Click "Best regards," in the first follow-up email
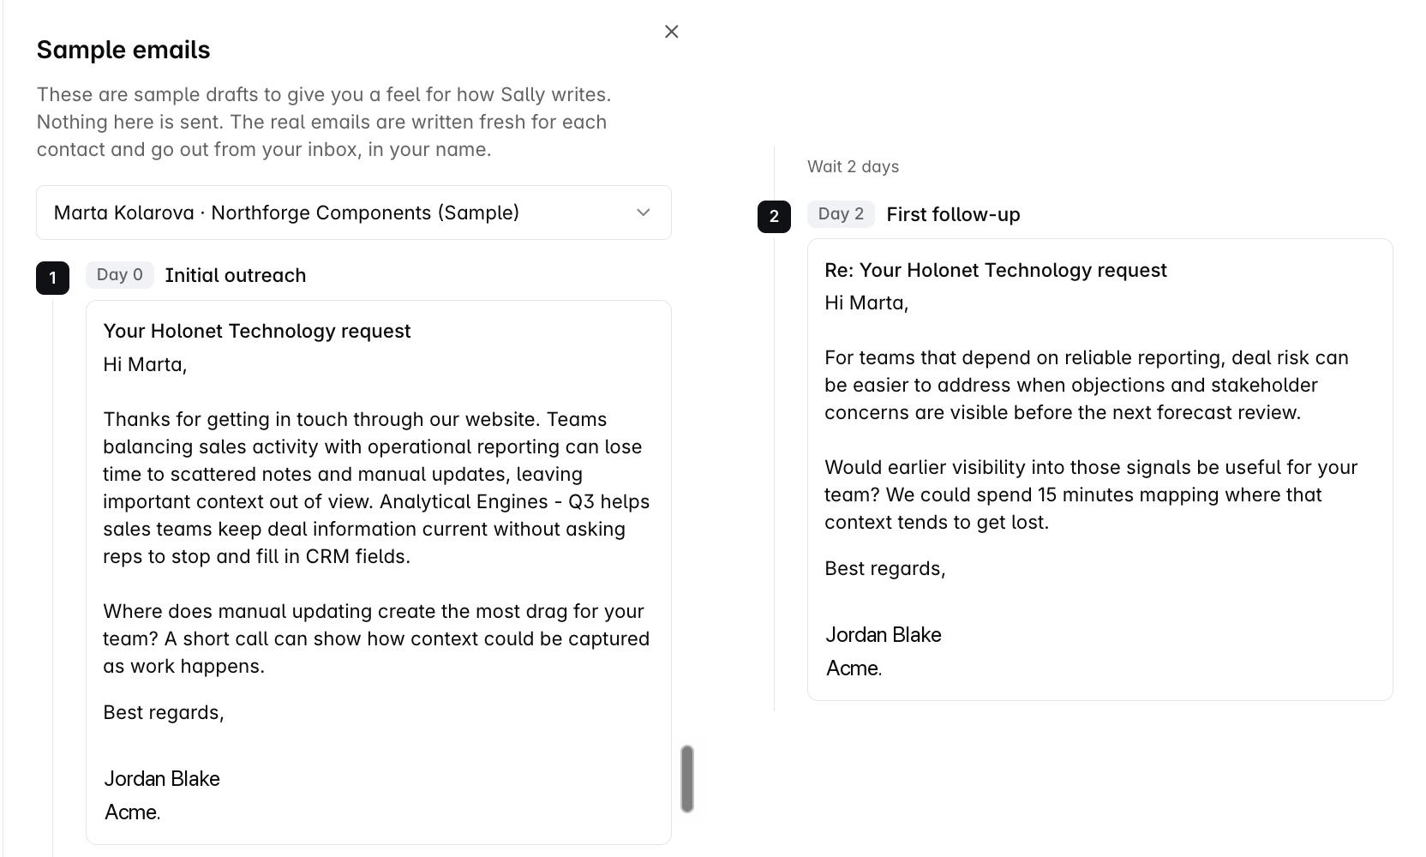 click(x=885, y=568)
